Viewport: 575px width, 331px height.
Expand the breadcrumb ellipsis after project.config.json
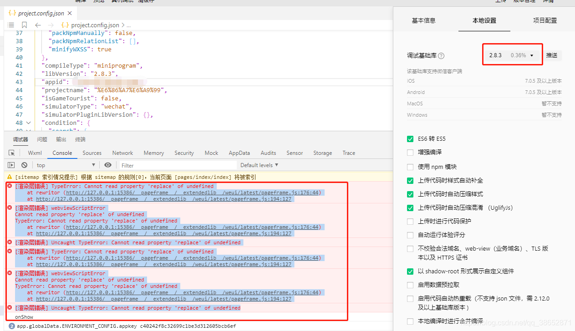[128, 25]
